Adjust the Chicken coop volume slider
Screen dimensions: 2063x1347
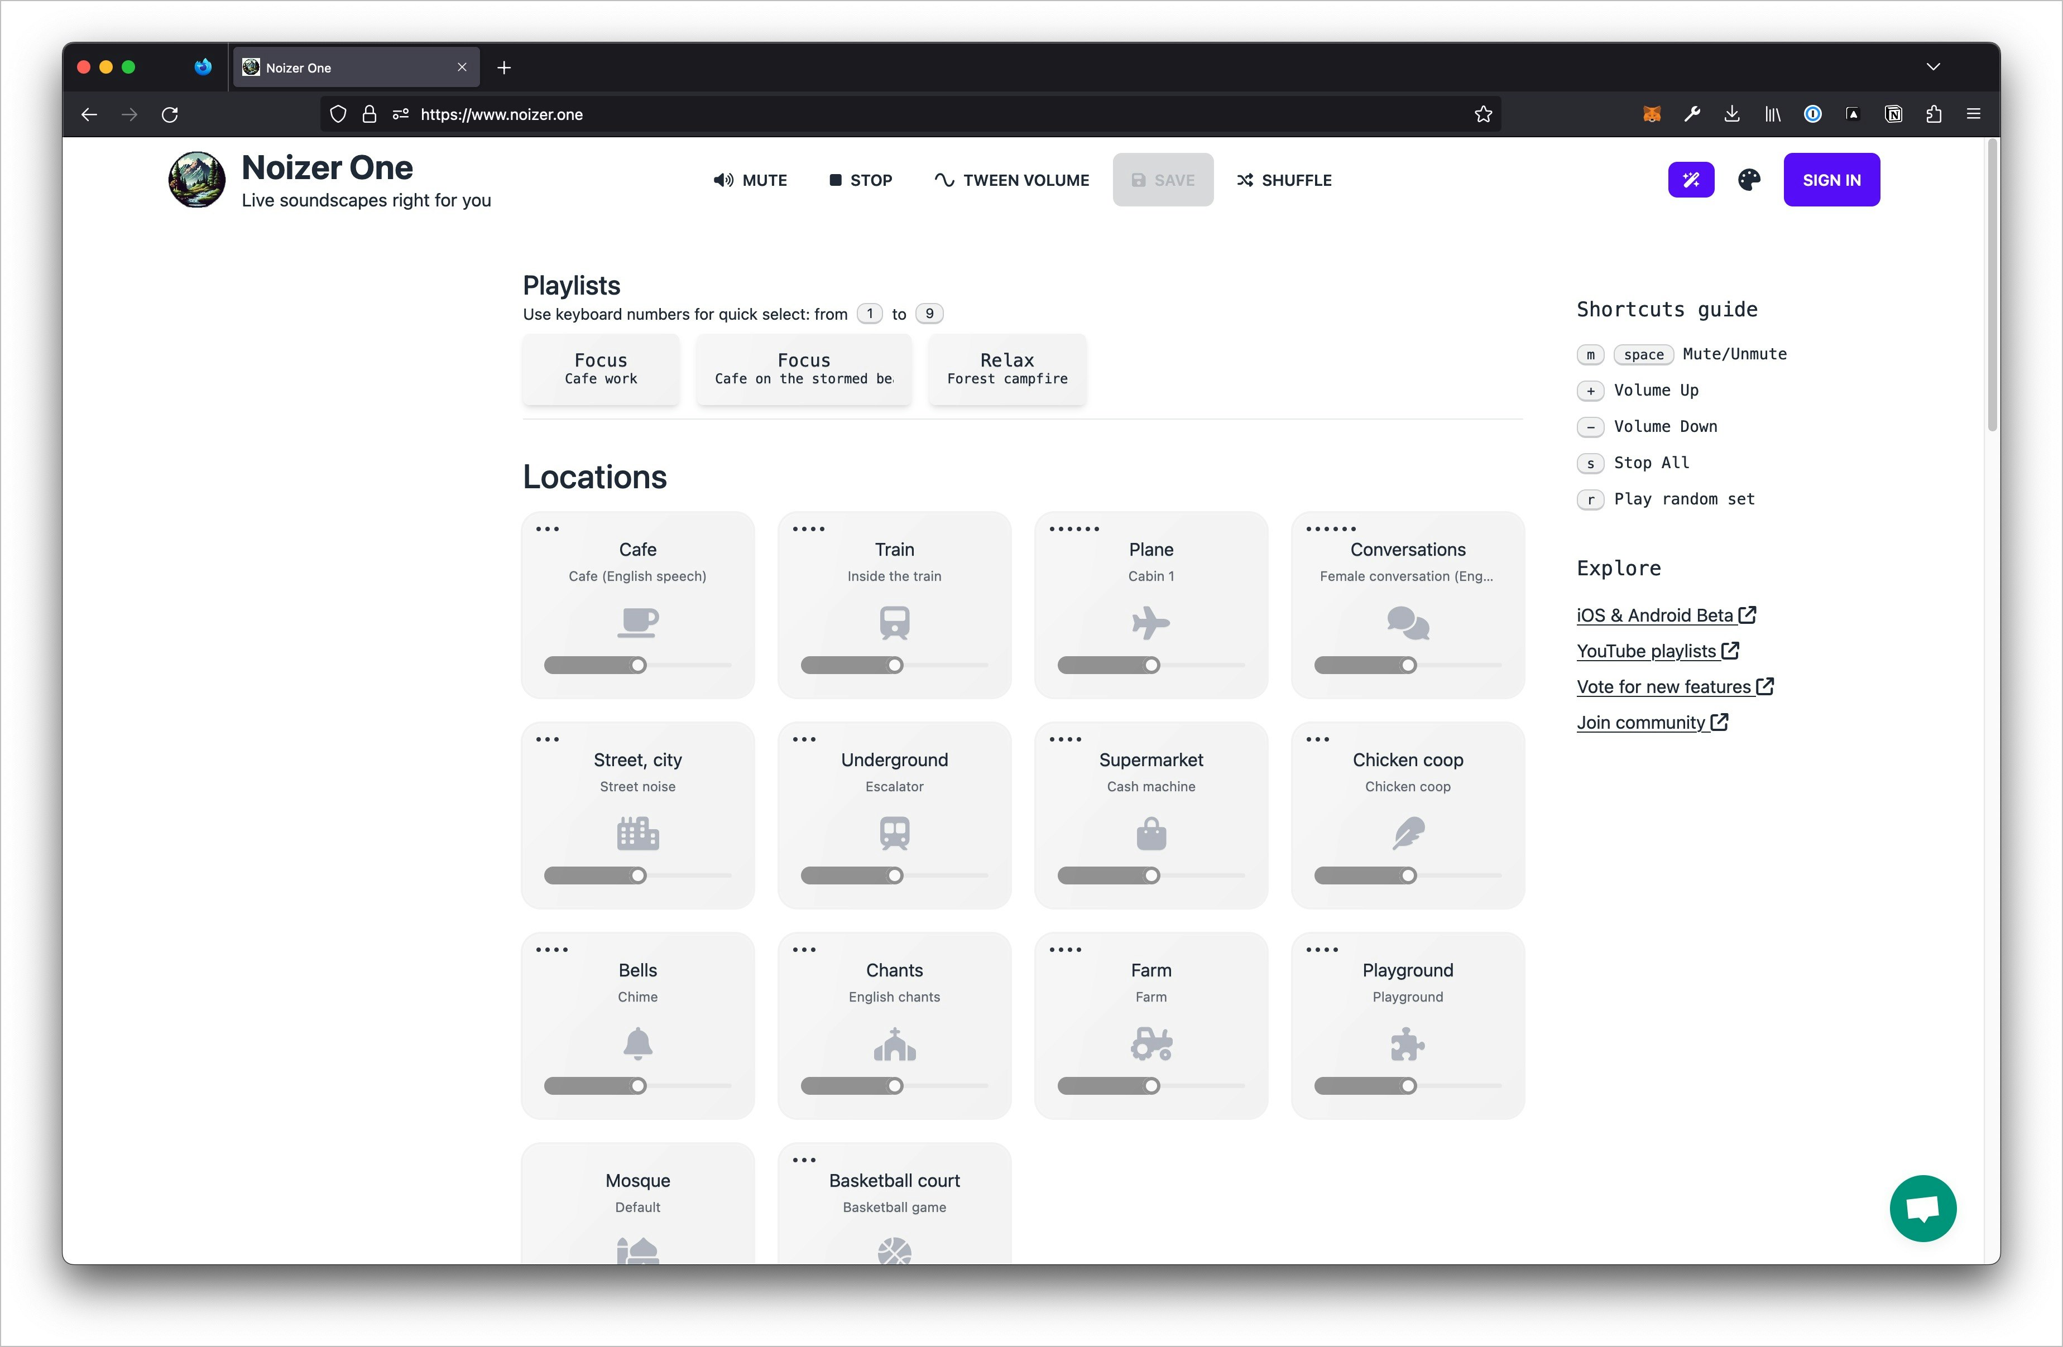click(x=1408, y=875)
